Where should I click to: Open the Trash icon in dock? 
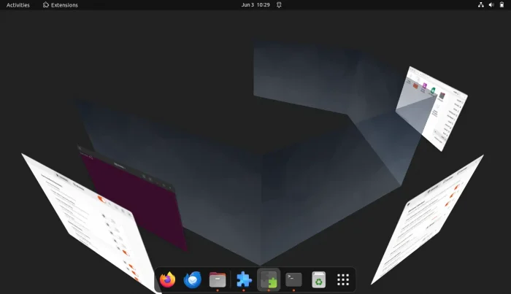point(318,279)
